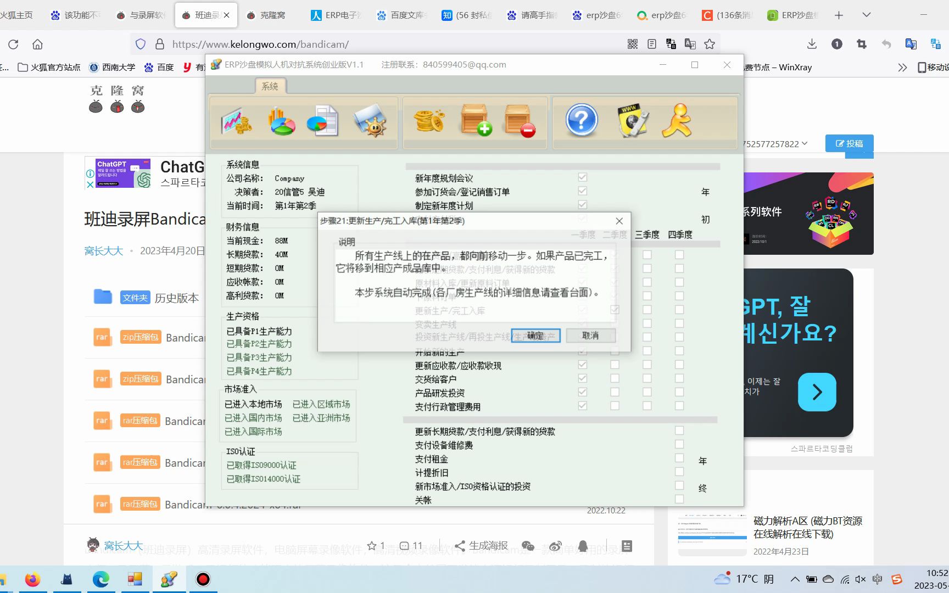This screenshot has width=949, height=593.
Task: Click the 生成海报 share option
Action: pos(482,545)
